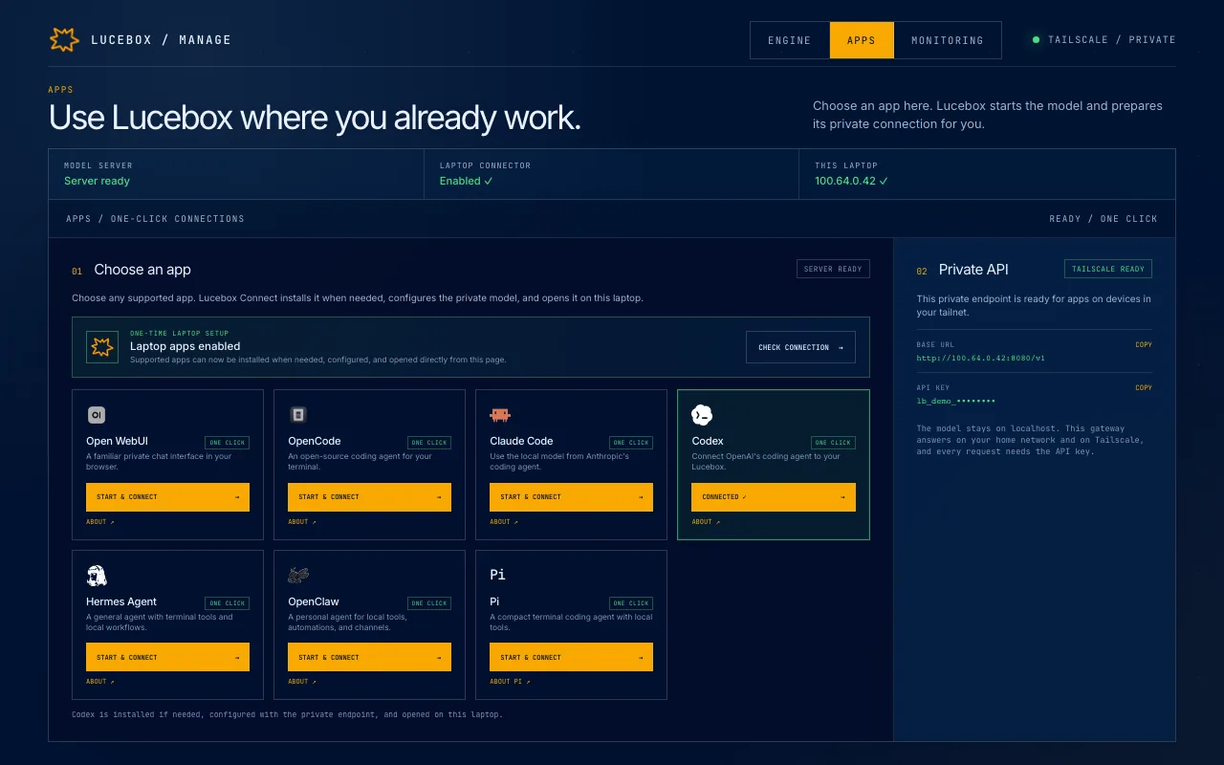Click the One Click badge on Pi
The width and height of the screenshot is (1224, 765).
631,603
